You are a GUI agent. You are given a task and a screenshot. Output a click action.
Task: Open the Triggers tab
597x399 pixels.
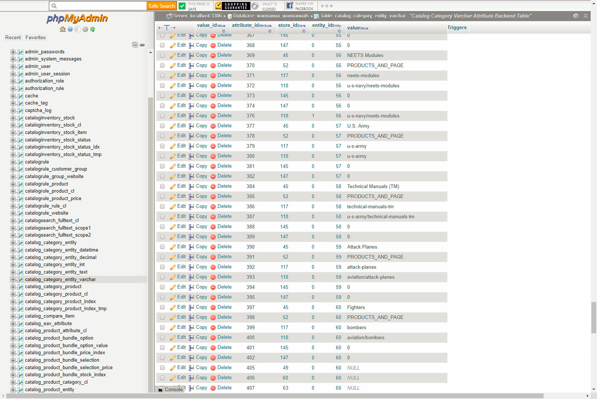click(457, 28)
